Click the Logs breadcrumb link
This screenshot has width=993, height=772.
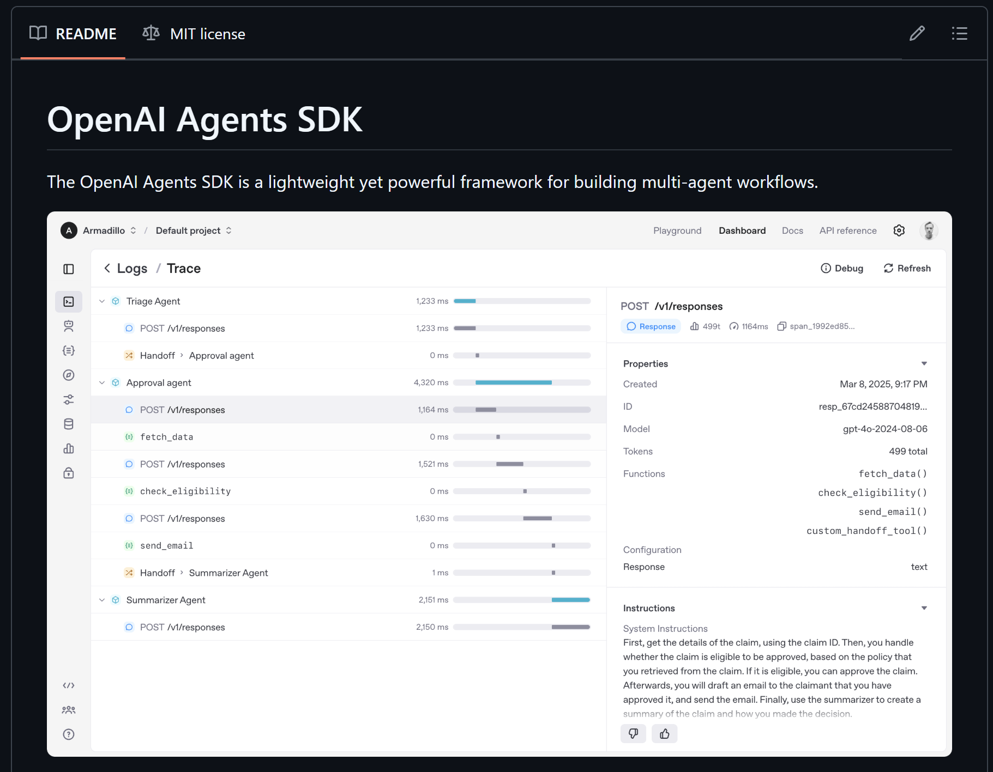(132, 268)
